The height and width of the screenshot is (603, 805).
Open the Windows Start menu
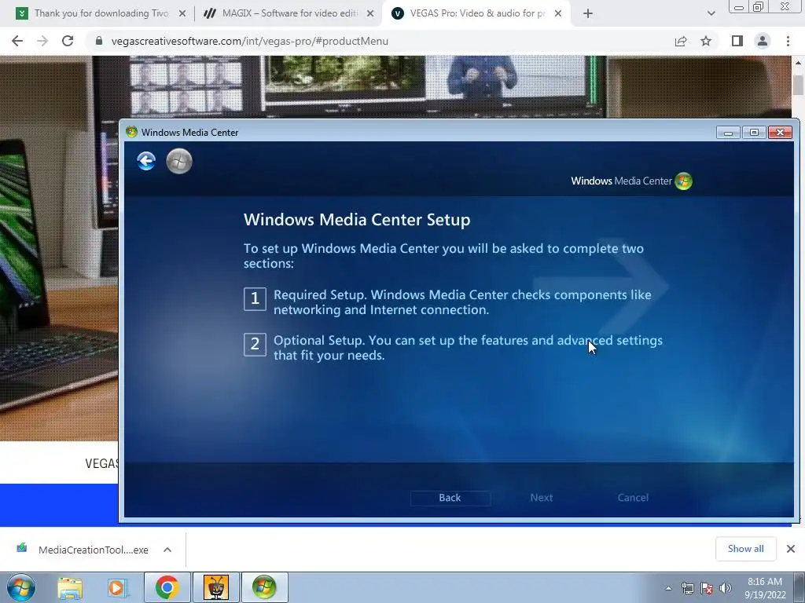(21, 587)
